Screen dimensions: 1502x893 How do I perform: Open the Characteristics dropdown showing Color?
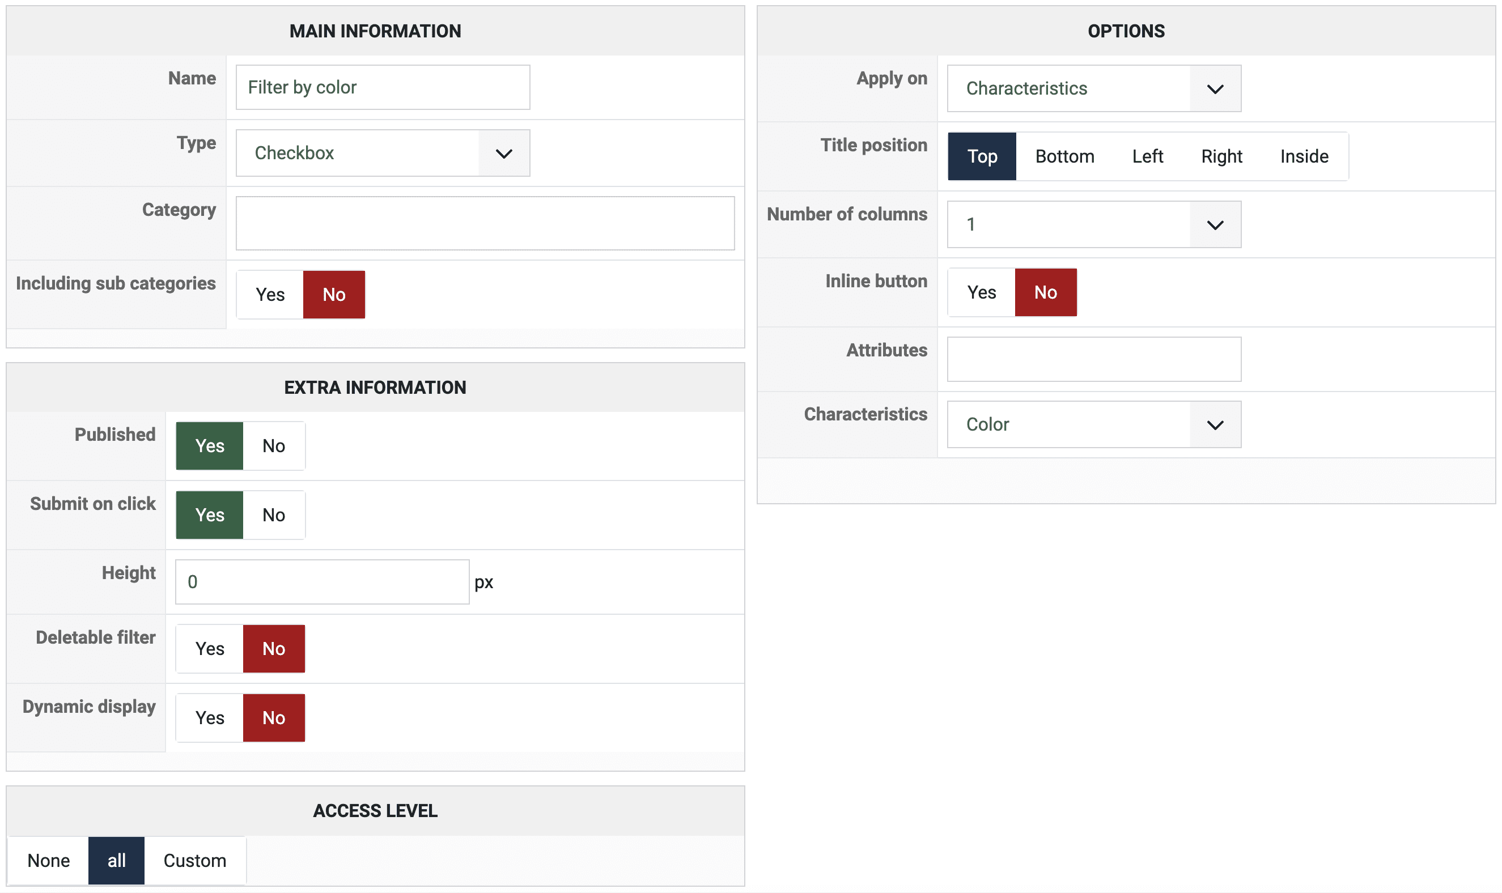point(1094,425)
